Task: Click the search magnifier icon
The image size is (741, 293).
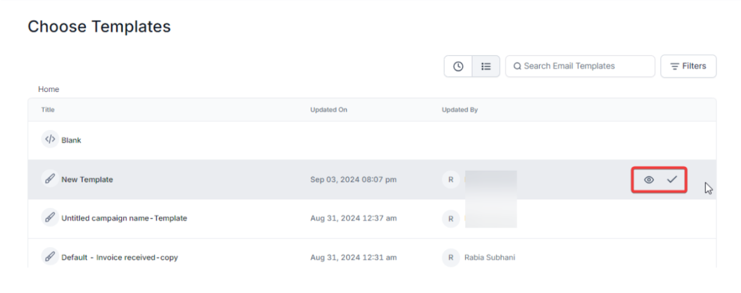Action: point(517,66)
